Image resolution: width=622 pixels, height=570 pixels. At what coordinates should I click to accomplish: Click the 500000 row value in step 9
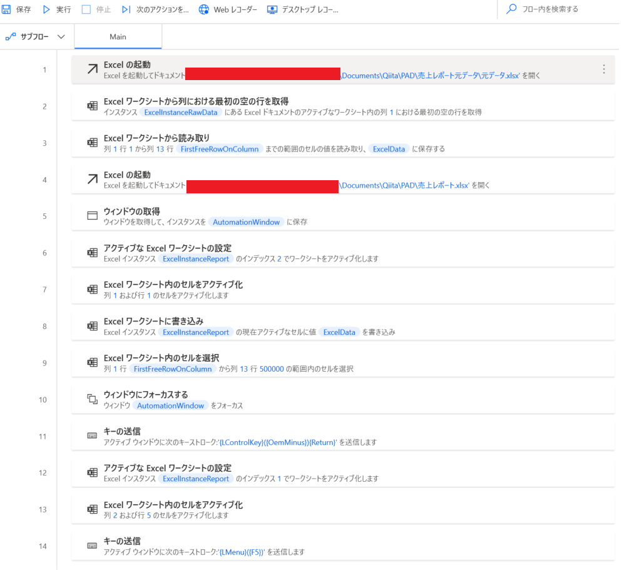272,369
